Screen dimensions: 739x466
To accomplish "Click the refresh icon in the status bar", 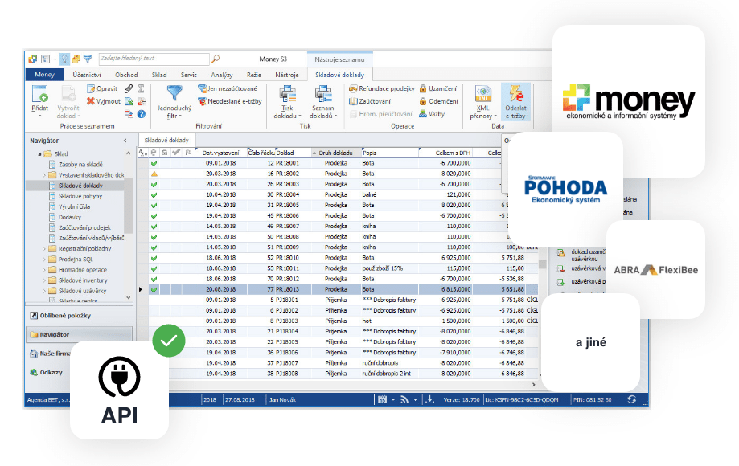I will click(631, 399).
